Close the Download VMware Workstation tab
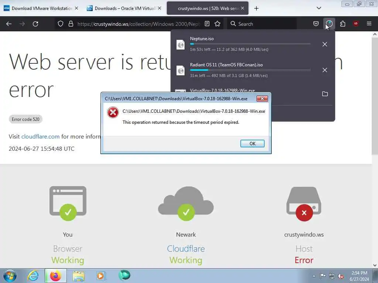 pos(76,8)
